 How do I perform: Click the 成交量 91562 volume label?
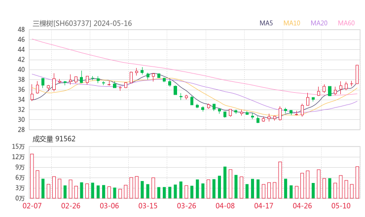point(54,139)
